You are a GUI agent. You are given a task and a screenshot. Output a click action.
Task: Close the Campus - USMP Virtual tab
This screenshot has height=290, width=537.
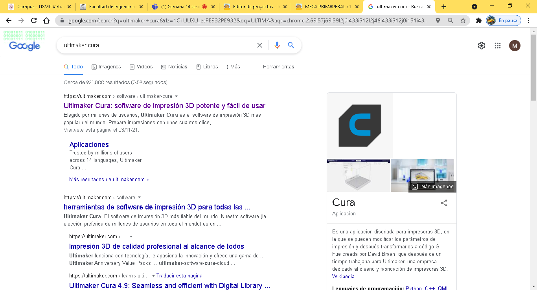(69, 7)
